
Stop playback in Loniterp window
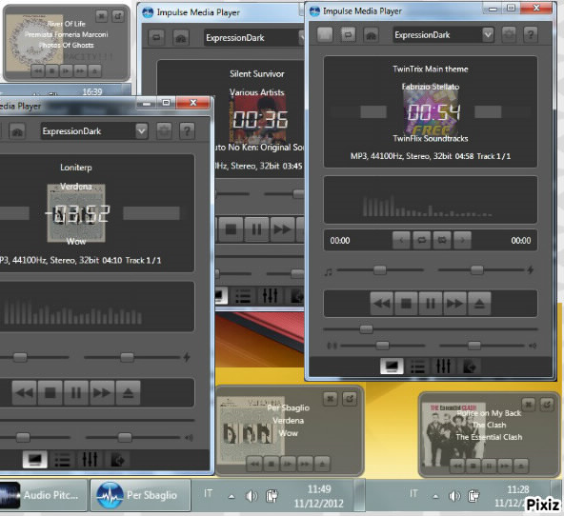point(50,393)
